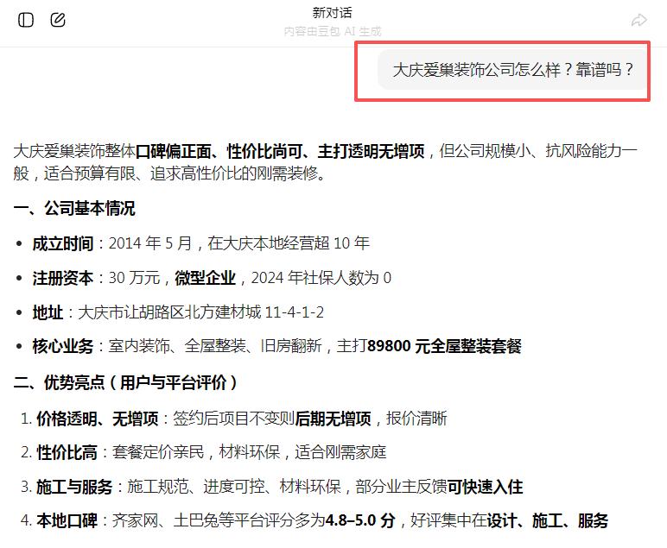Click the heading 一、公司基本情况

[x=74, y=209]
